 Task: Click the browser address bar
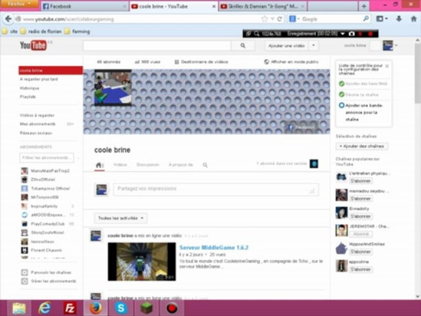[x=139, y=19]
